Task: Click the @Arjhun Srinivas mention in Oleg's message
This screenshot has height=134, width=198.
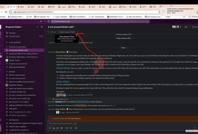Action: (x=63, y=68)
